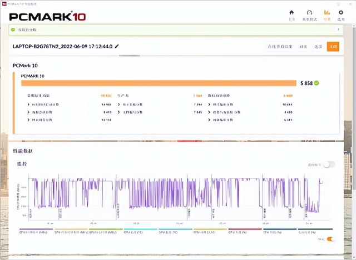
Task: Toggle the switch at top-right of monitoring chart
Action: coord(329,164)
